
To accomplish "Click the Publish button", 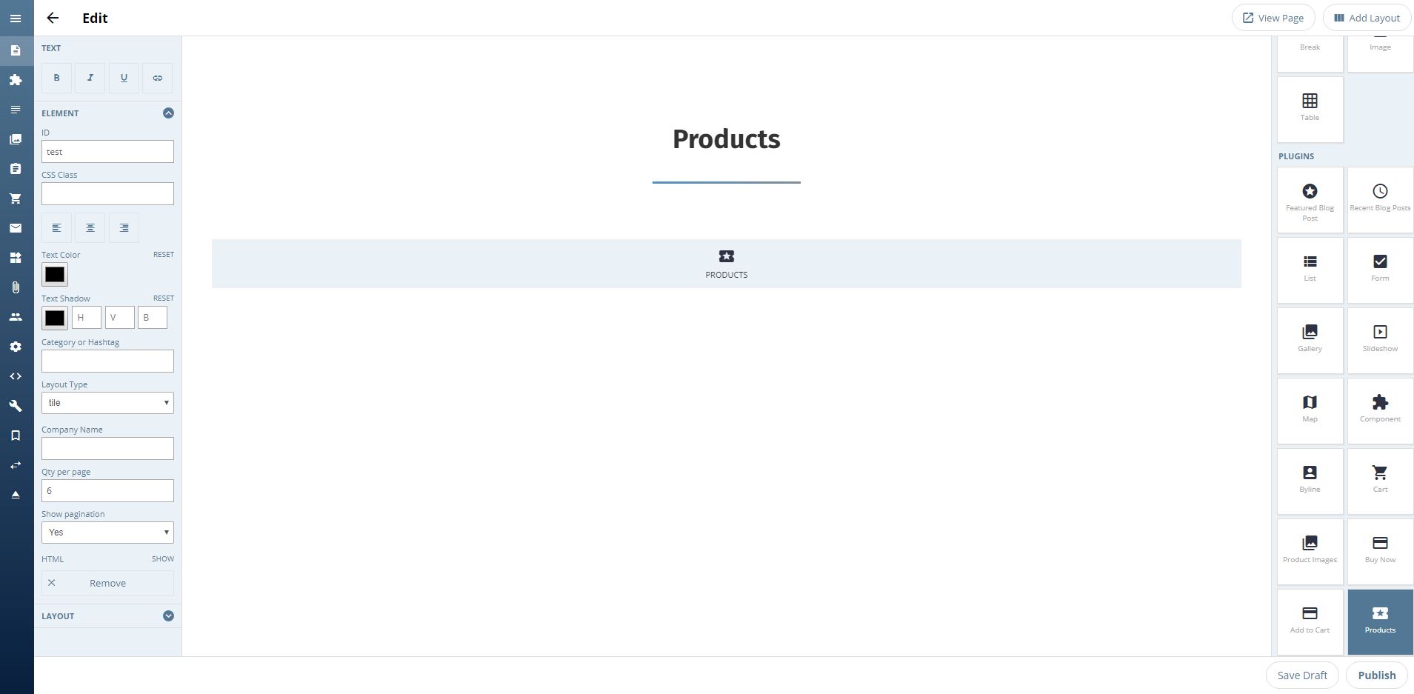I will point(1376,675).
